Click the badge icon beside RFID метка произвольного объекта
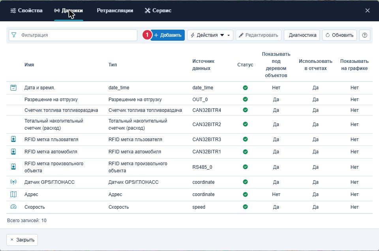Image resolution: width=379 pixels, height=251 pixels. [13, 167]
